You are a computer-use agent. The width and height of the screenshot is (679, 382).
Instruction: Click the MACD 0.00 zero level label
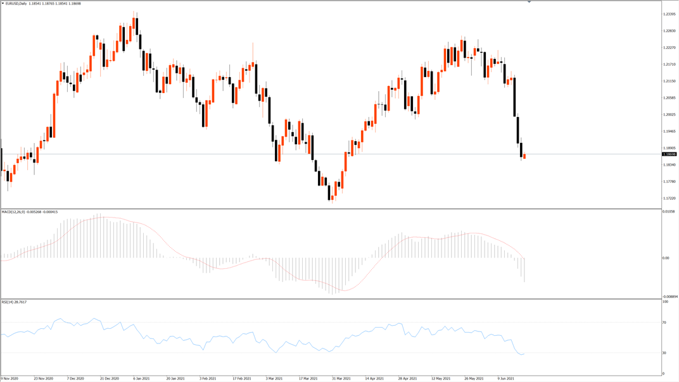(x=665, y=258)
